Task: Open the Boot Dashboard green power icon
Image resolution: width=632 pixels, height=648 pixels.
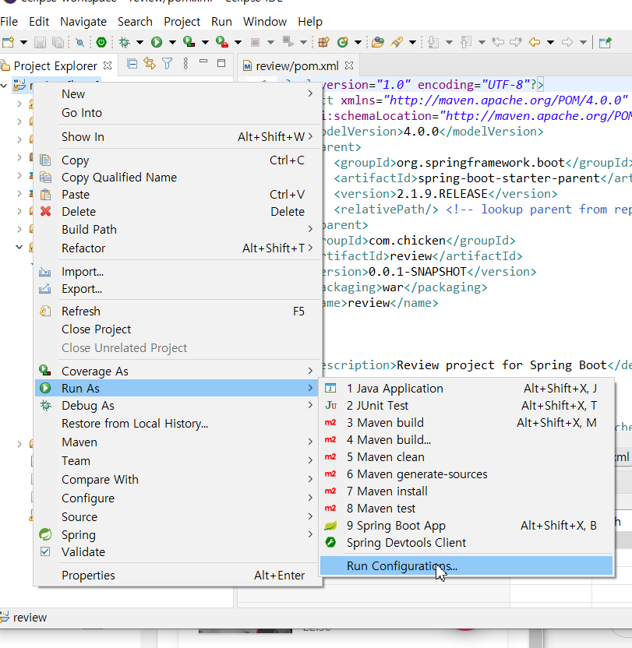Action: coord(101,42)
